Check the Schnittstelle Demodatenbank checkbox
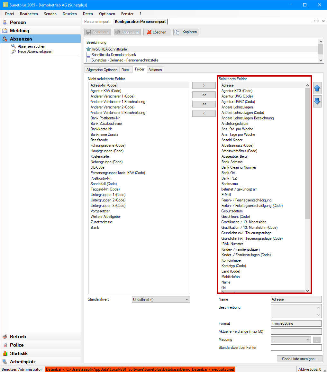The image size is (327, 372). [89, 55]
